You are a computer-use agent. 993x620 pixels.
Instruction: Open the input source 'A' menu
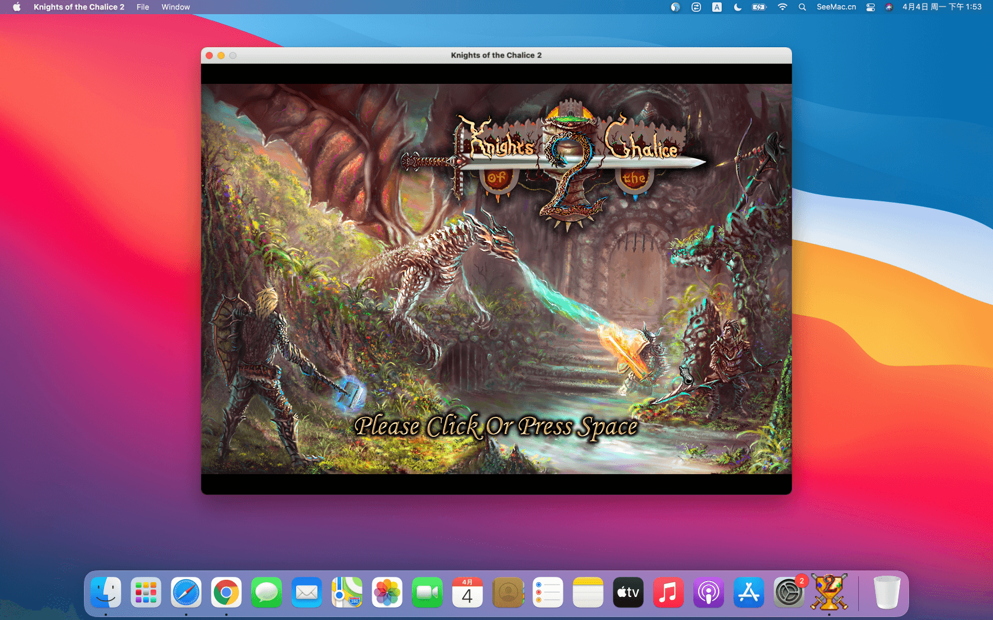[x=717, y=7]
